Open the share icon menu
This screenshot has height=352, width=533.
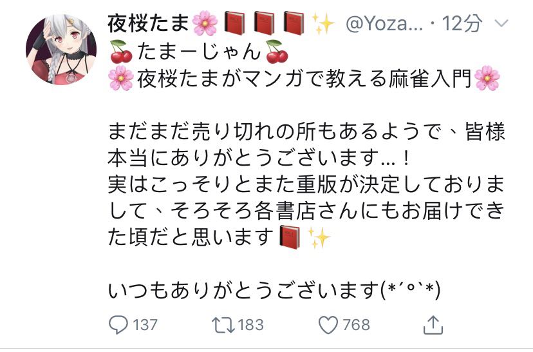pyautogui.click(x=433, y=325)
